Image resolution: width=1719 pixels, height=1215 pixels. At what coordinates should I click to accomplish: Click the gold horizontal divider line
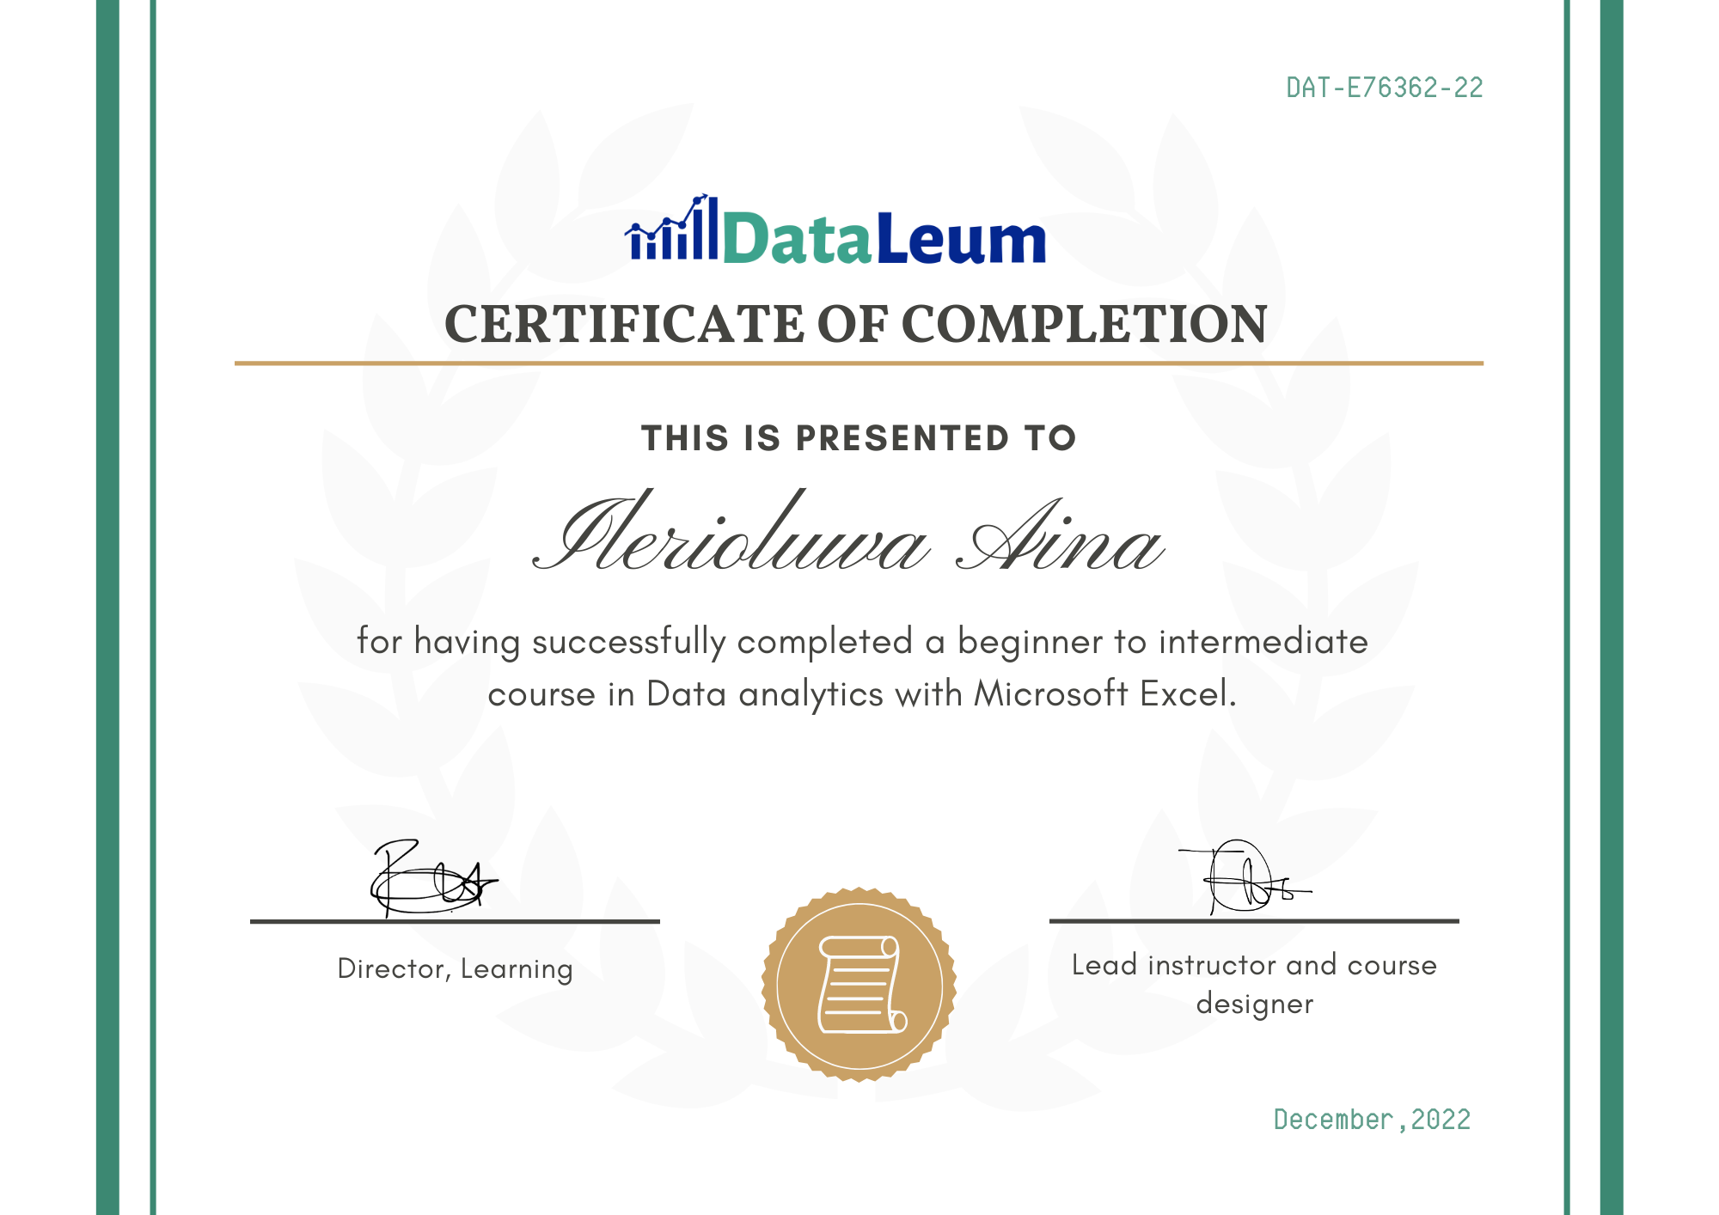click(x=859, y=363)
